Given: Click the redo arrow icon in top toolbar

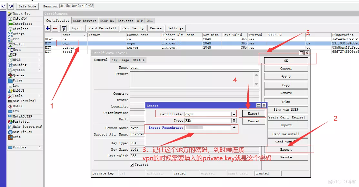Looking at the screenshot, I should click(x=11, y=6).
